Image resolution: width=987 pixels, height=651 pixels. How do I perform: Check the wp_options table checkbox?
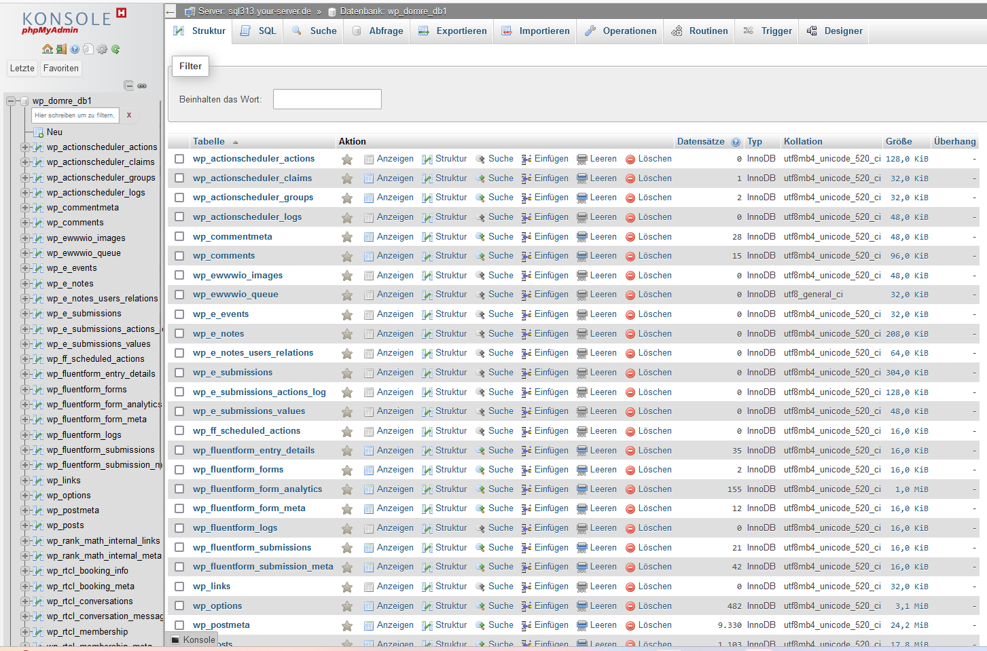[179, 606]
